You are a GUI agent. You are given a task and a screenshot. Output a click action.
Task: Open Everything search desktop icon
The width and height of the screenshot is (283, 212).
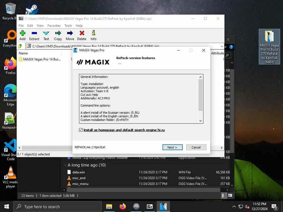tap(10, 39)
